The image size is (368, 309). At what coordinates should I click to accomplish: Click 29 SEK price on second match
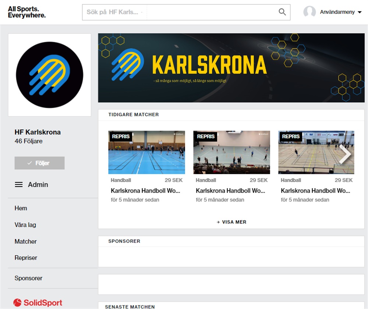click(258, 180)
